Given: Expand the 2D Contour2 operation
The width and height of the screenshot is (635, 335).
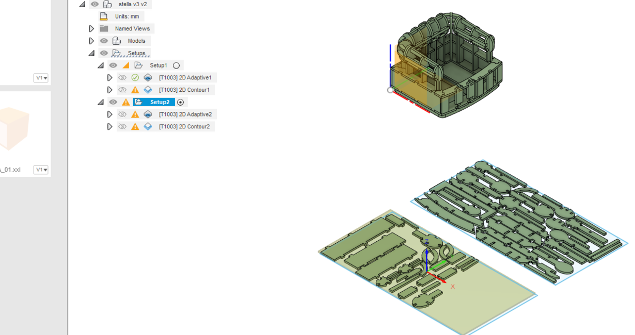Looking at the screenshot, I should [x=109, y=127].
